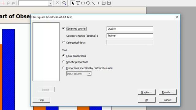Select the Observed counts radio button

click(63, 28)
